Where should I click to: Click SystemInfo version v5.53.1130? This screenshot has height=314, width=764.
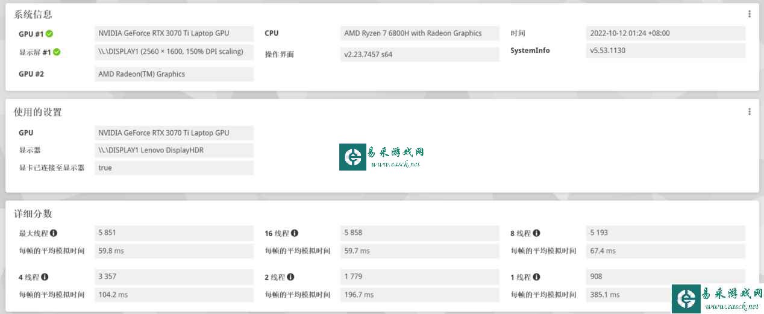666,51
